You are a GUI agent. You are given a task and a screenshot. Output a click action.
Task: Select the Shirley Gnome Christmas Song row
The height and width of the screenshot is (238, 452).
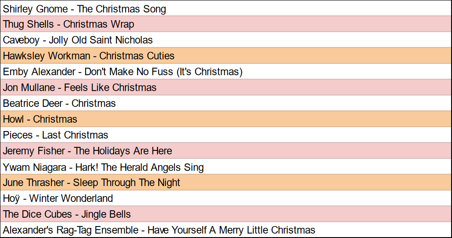pyautogui.click(x=85, y=8)
